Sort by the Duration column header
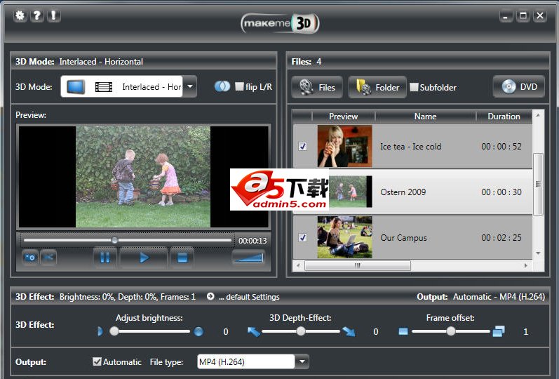 [x=504, y=117]
